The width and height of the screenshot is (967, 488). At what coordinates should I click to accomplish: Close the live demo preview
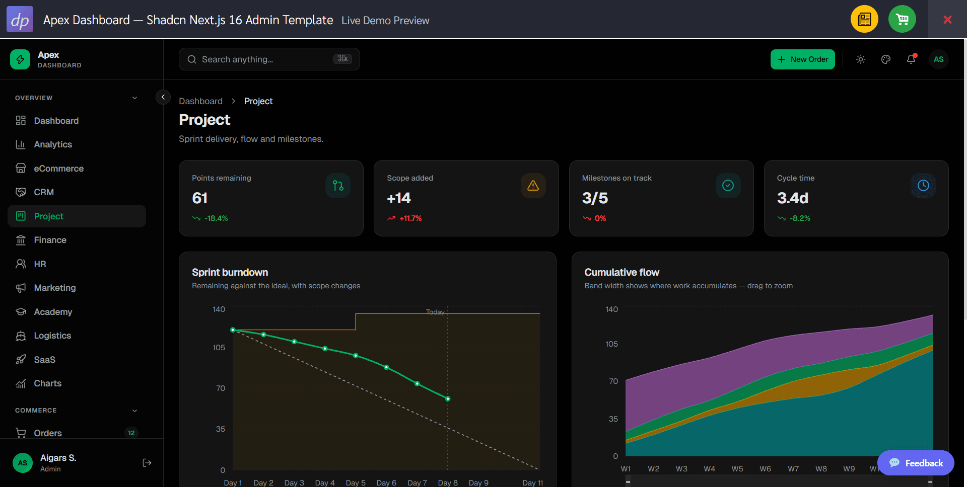click(x=947, y=19)
